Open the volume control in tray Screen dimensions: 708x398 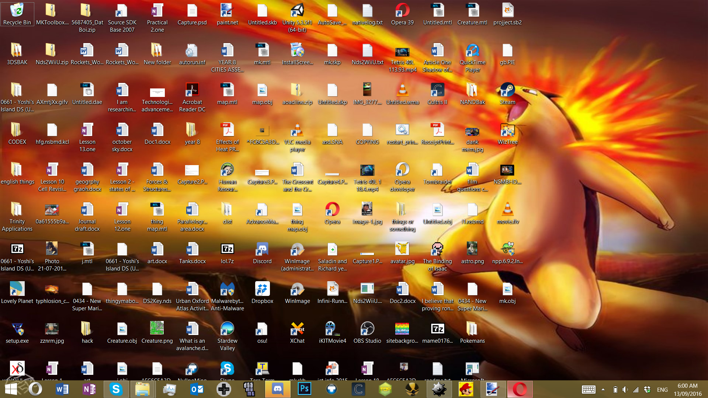(625, 389)
